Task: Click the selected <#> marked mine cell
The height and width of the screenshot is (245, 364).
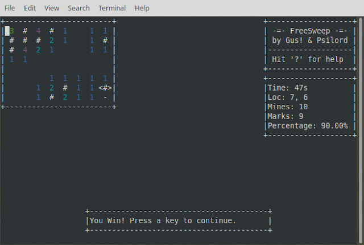Action: 105,88
